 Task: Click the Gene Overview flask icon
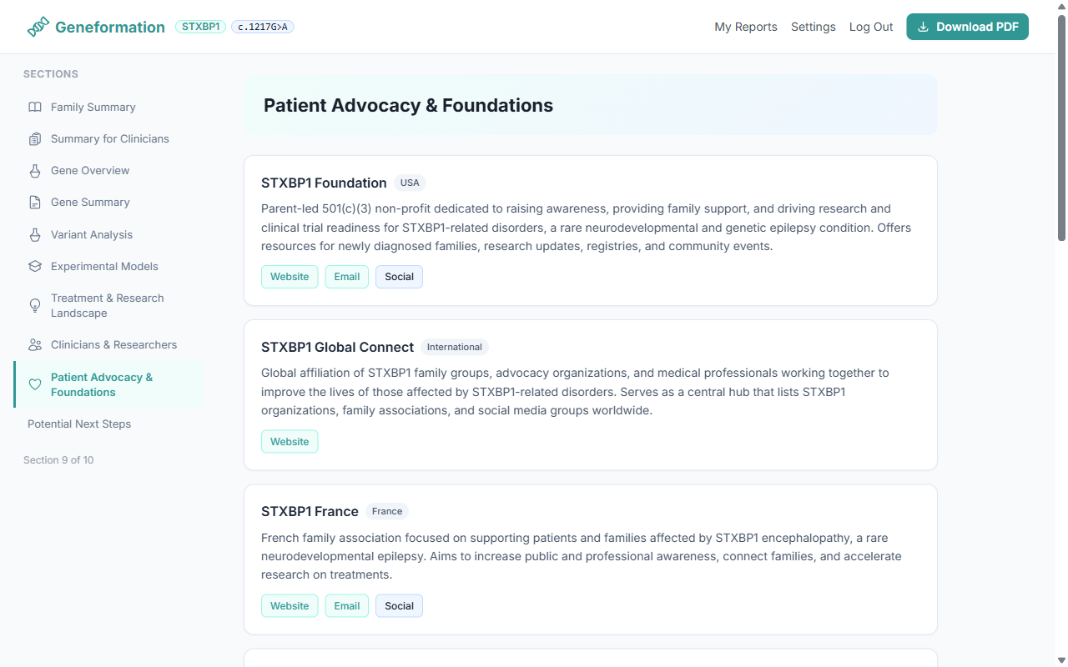click(34, 170)
